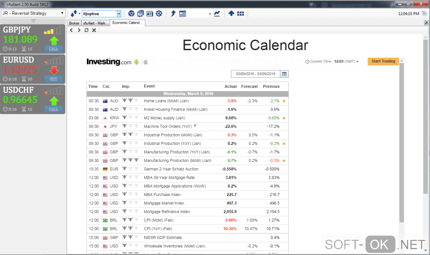Click the grid layout toolbar icon
The image size is (430, 255).
(240, 13)
